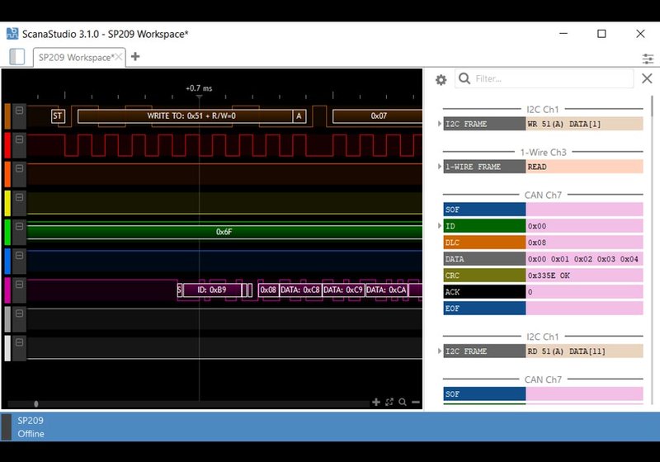Open the protocol list gear settings
Image resolution: width=660 pixels, height=462 pixels.
point(441,79)
